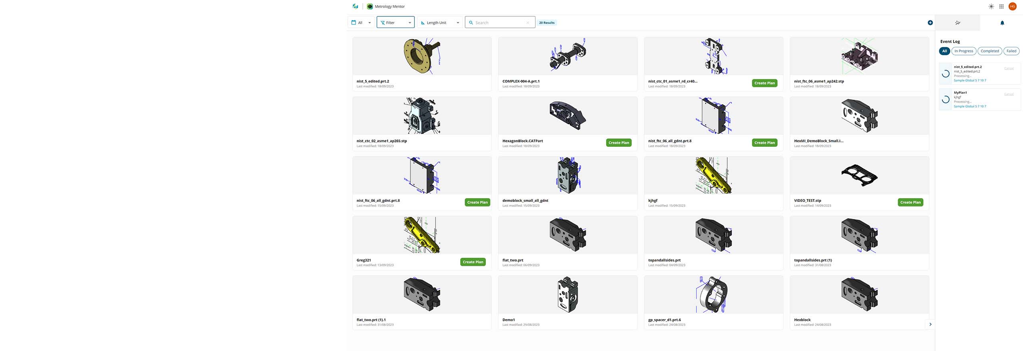The image size is (1023, 351).
Task: Click Metrology Mentor title text
Action: point(390,6)
